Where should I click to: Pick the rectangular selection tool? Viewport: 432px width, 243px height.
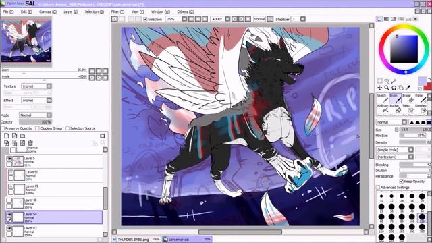[380, 81]
